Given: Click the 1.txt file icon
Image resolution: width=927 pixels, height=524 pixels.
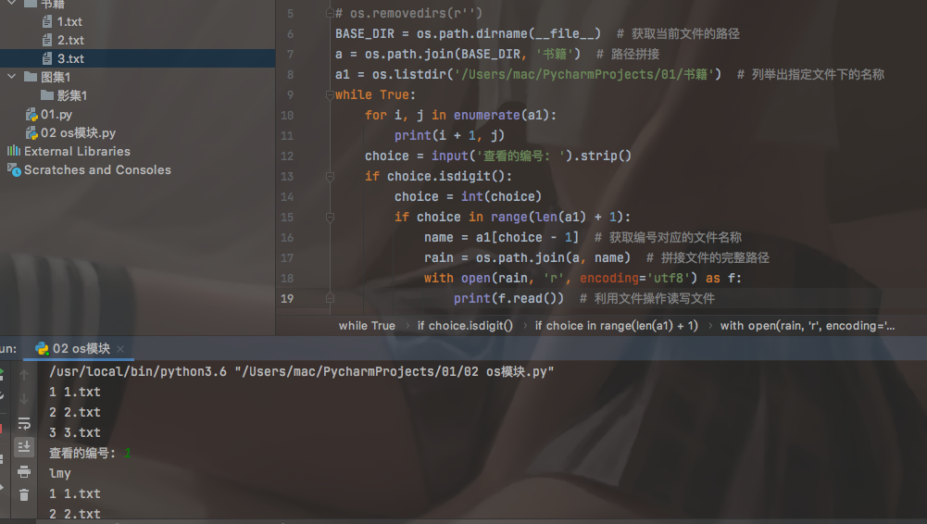Looking at the screenshot, I should point(47,22).
